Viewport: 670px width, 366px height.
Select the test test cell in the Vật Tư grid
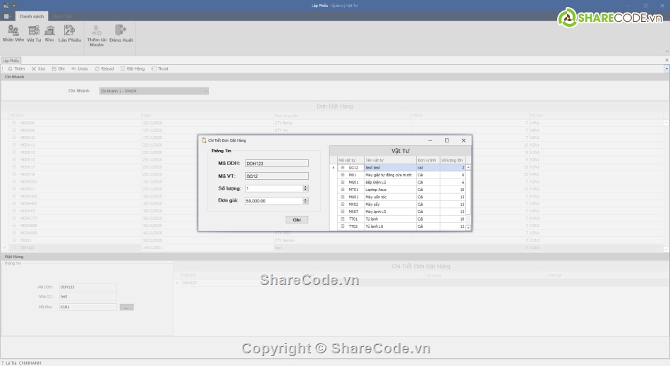click(x=390, y=168)
